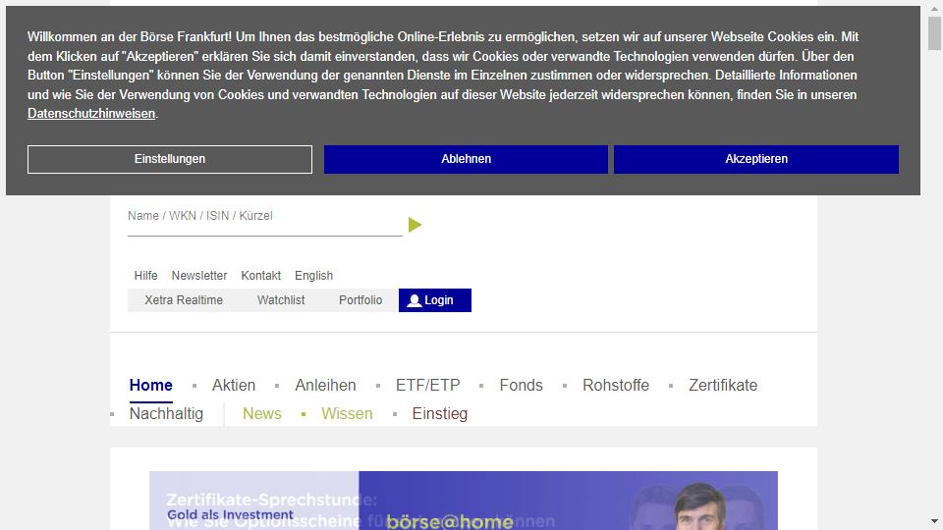Click the user icon in Login button
This screenshot has height=530, width=943.
[x=414, y=300]
